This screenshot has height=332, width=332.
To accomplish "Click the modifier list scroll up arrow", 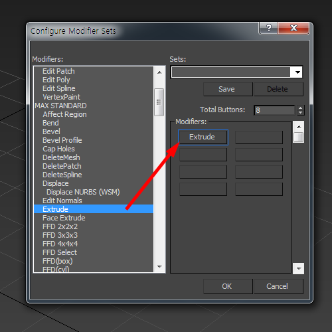I will tap(159, 72).
